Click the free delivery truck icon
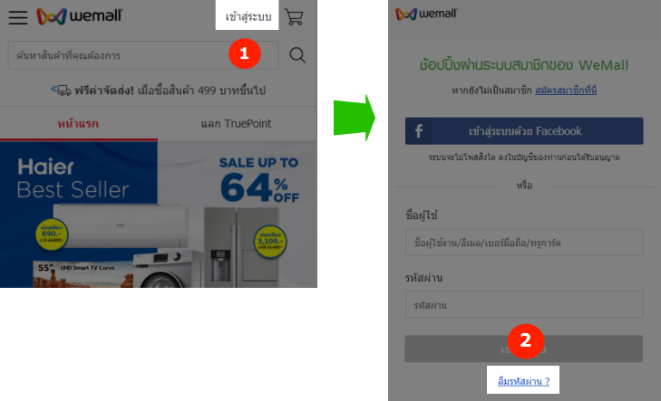Viewport: 661px width, 401px height. (61, 90)
